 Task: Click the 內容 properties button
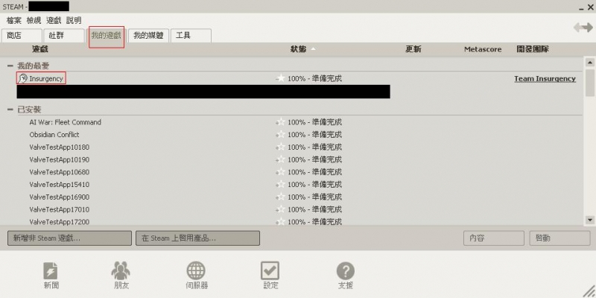coord(494,238)
